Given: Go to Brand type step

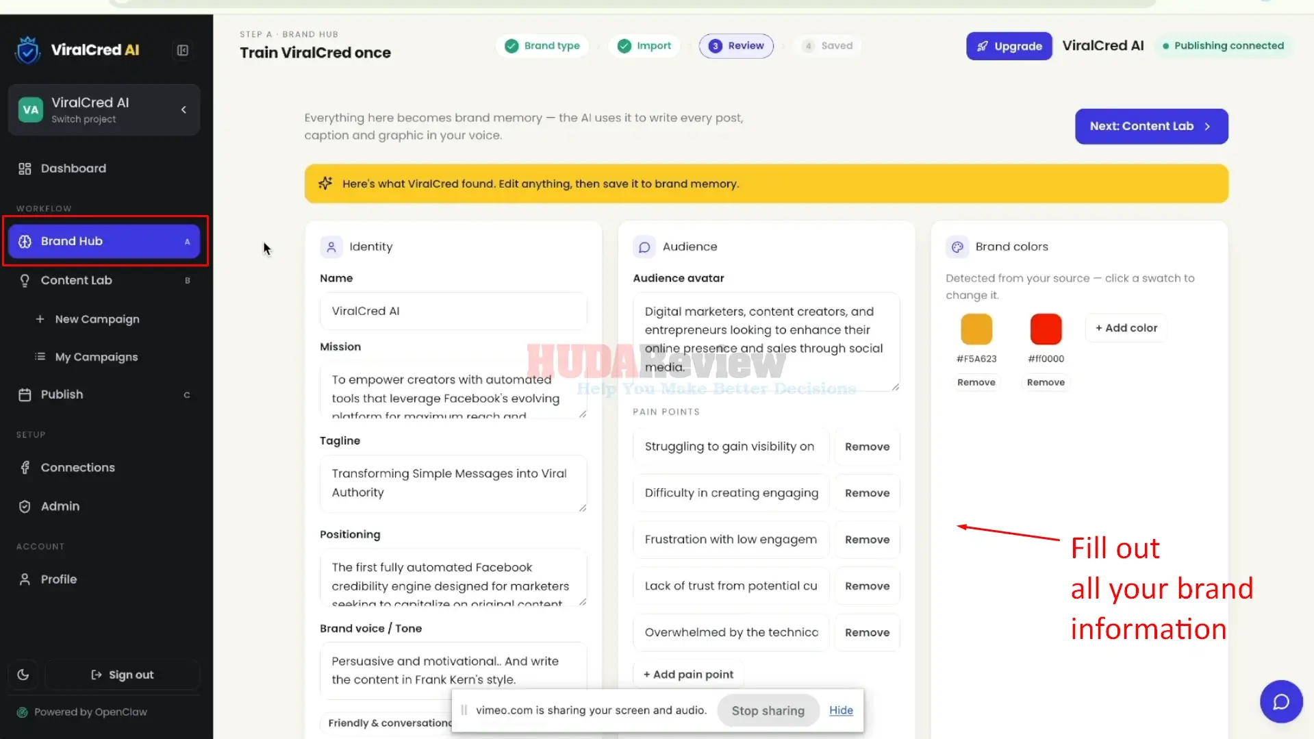Looking at the screenshot, I should [x=542, y=46].
